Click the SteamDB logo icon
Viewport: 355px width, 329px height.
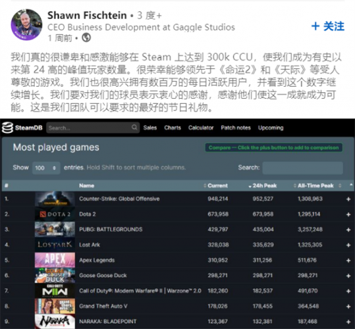pyautogui.click(x=7, y=128)
